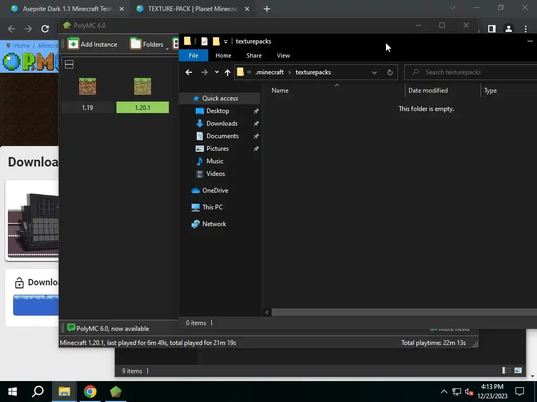Open the View ribbon tab in Explorer
537x402 pixels.
(283, 55)
